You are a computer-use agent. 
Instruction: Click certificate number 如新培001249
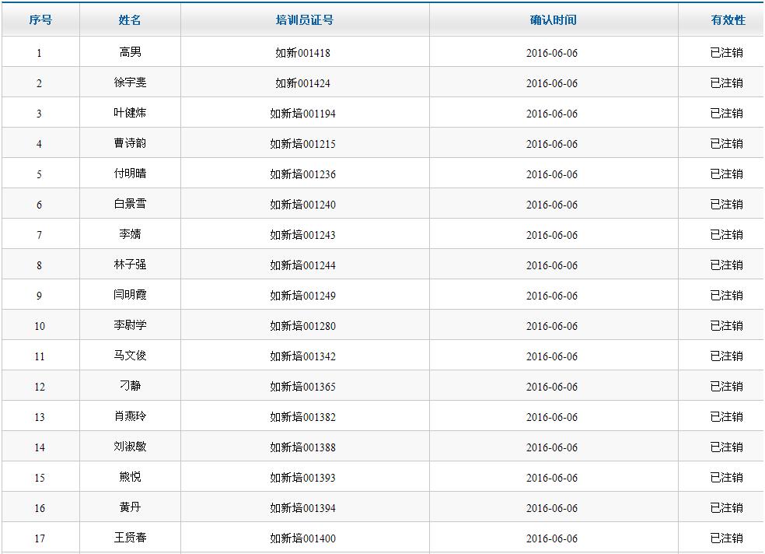point(303,296)
